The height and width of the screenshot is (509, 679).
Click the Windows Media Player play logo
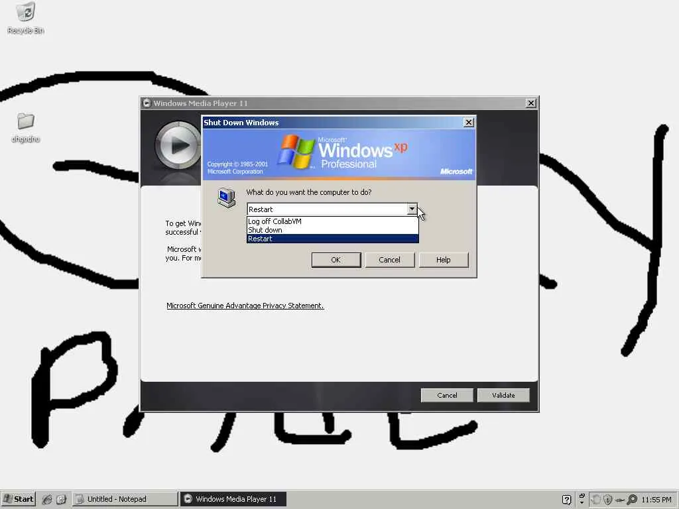[x=178, y=145]
